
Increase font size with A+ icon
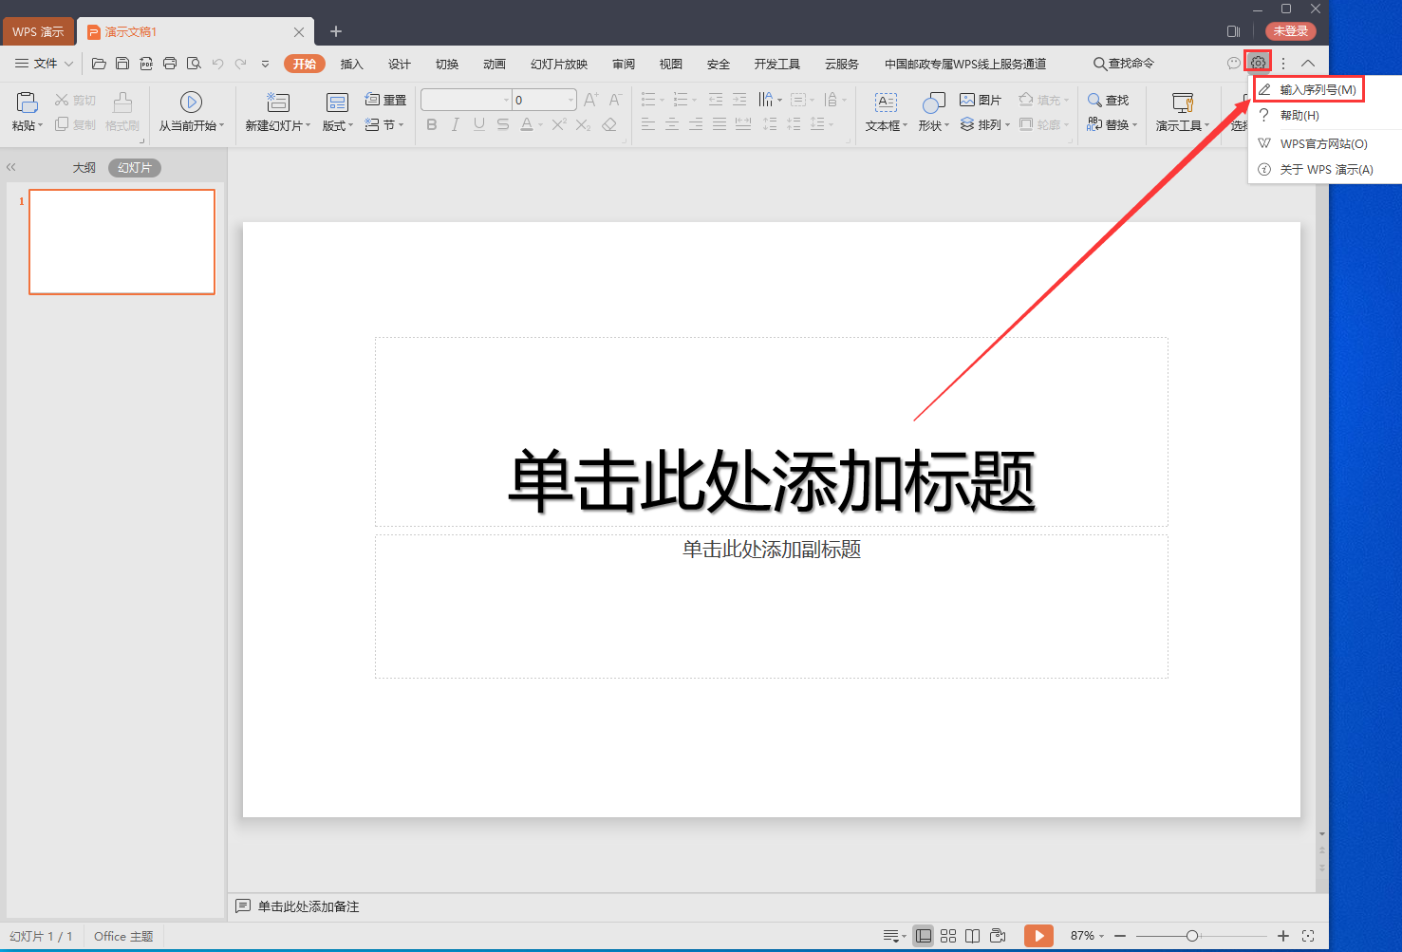point(591,100)
